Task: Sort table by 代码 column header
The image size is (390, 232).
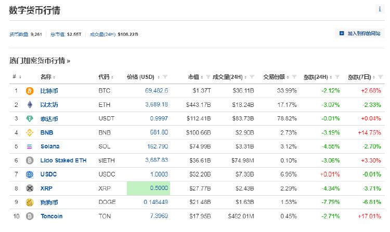Action: pyautogui.click(x=105, y=77)
